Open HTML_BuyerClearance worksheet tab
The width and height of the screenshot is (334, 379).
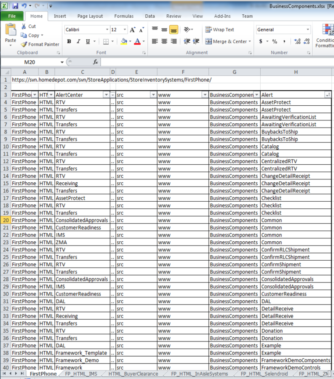click(133, 374)
